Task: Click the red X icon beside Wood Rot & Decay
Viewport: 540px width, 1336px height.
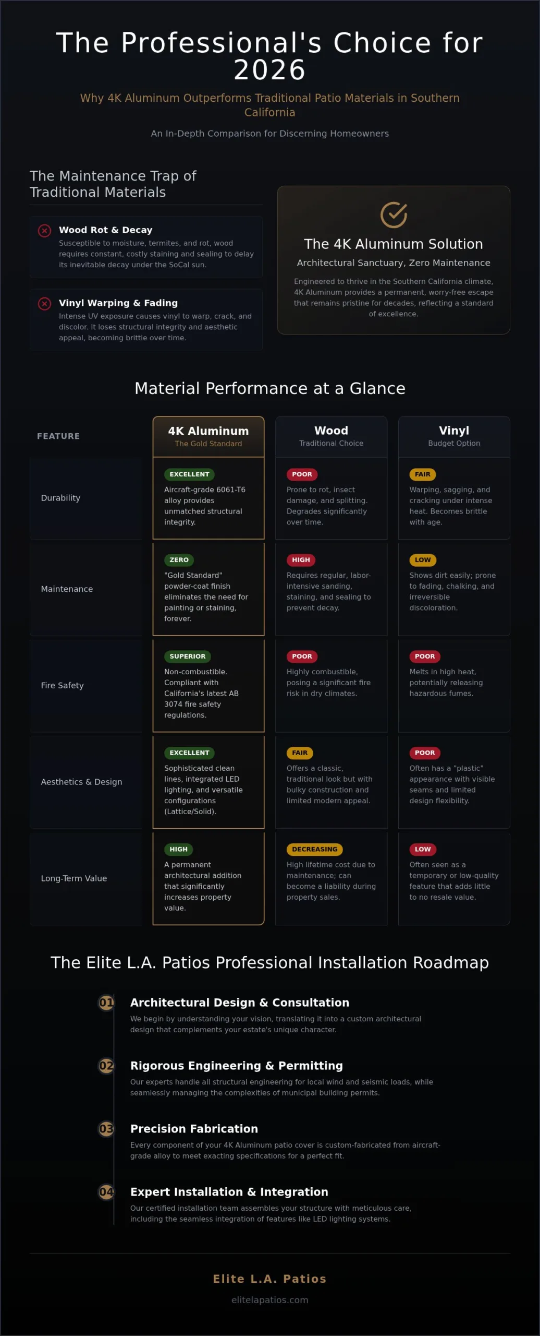Action: pos(45,230)
